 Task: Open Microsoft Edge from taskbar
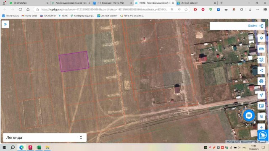(21, 147)
